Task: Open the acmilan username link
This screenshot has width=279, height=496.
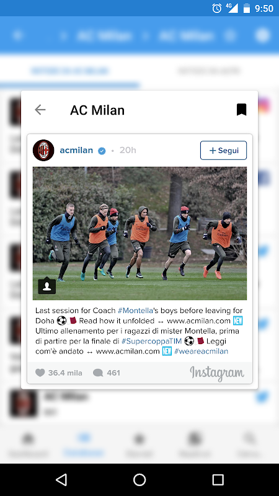Action: (x=76, y=150)
